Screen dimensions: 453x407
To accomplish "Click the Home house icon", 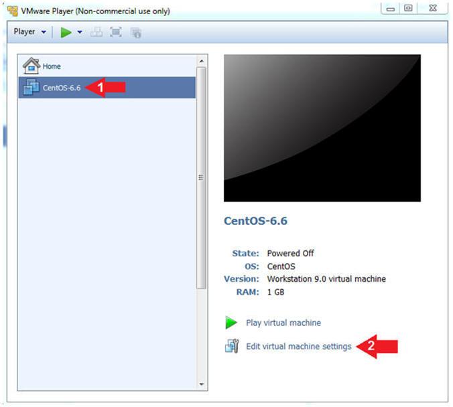I will (31, 66).
